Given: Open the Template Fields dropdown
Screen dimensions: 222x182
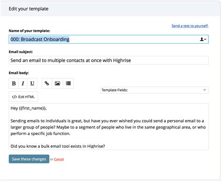Looking at the screenshot, I should (x=154, y=90).
